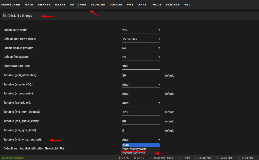Click fan icon beside '··· rpm'
Viewport: 259px width, 160px height.
180,158
